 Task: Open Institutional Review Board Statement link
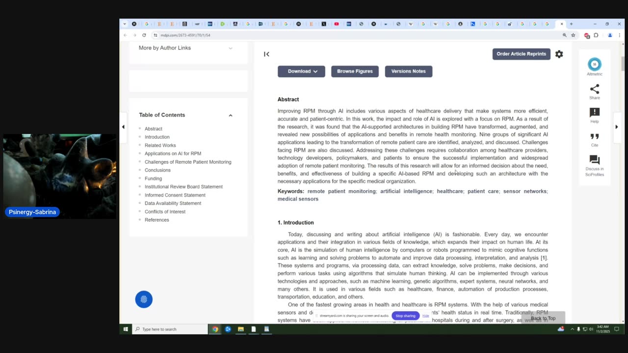(183, 187)
